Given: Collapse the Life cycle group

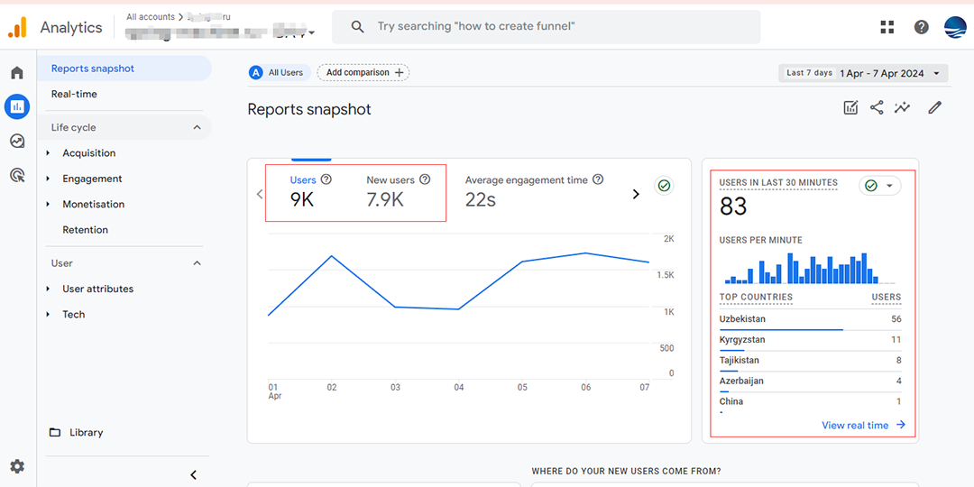Looking at the screenshot, I should (x=198, y=127).
